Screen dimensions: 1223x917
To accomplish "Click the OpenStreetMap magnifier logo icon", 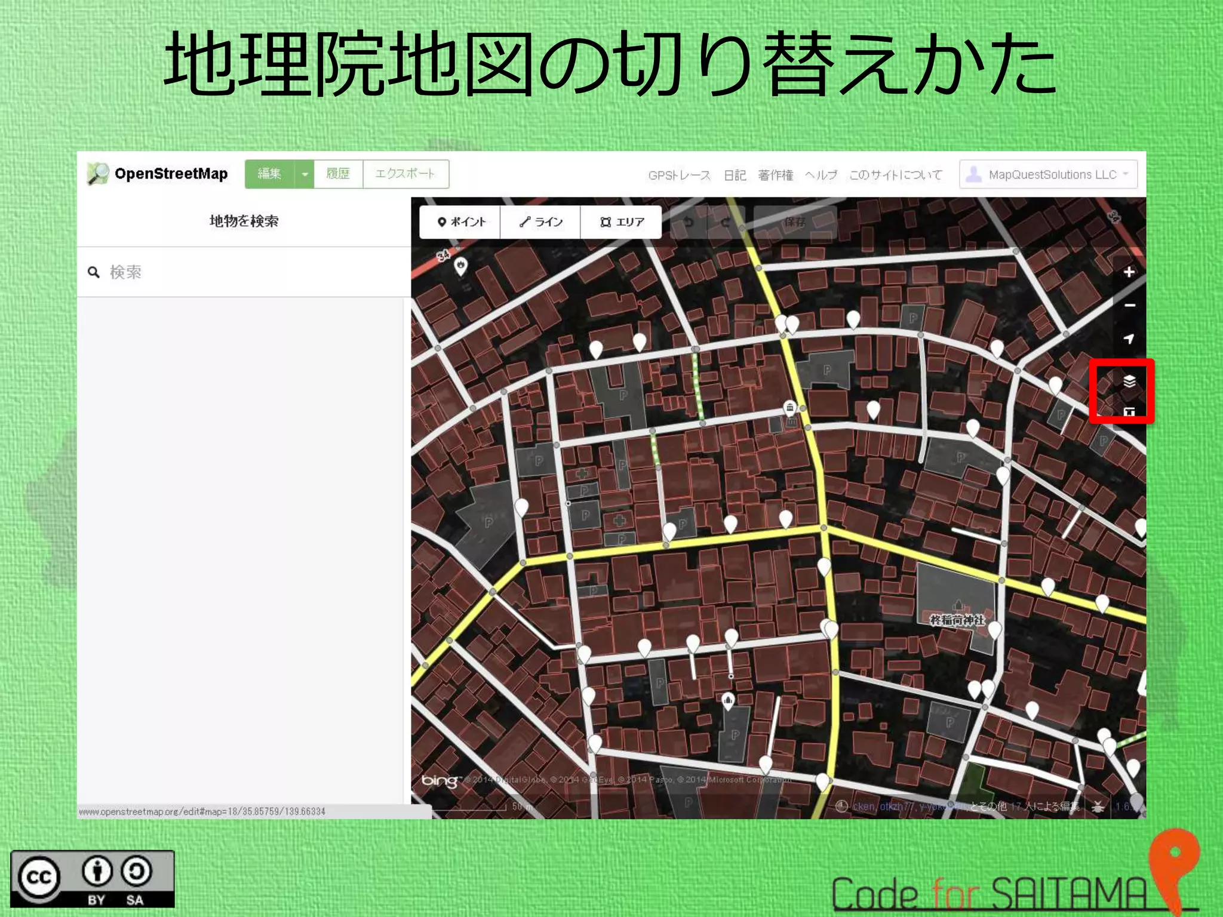I will (97, 174).
